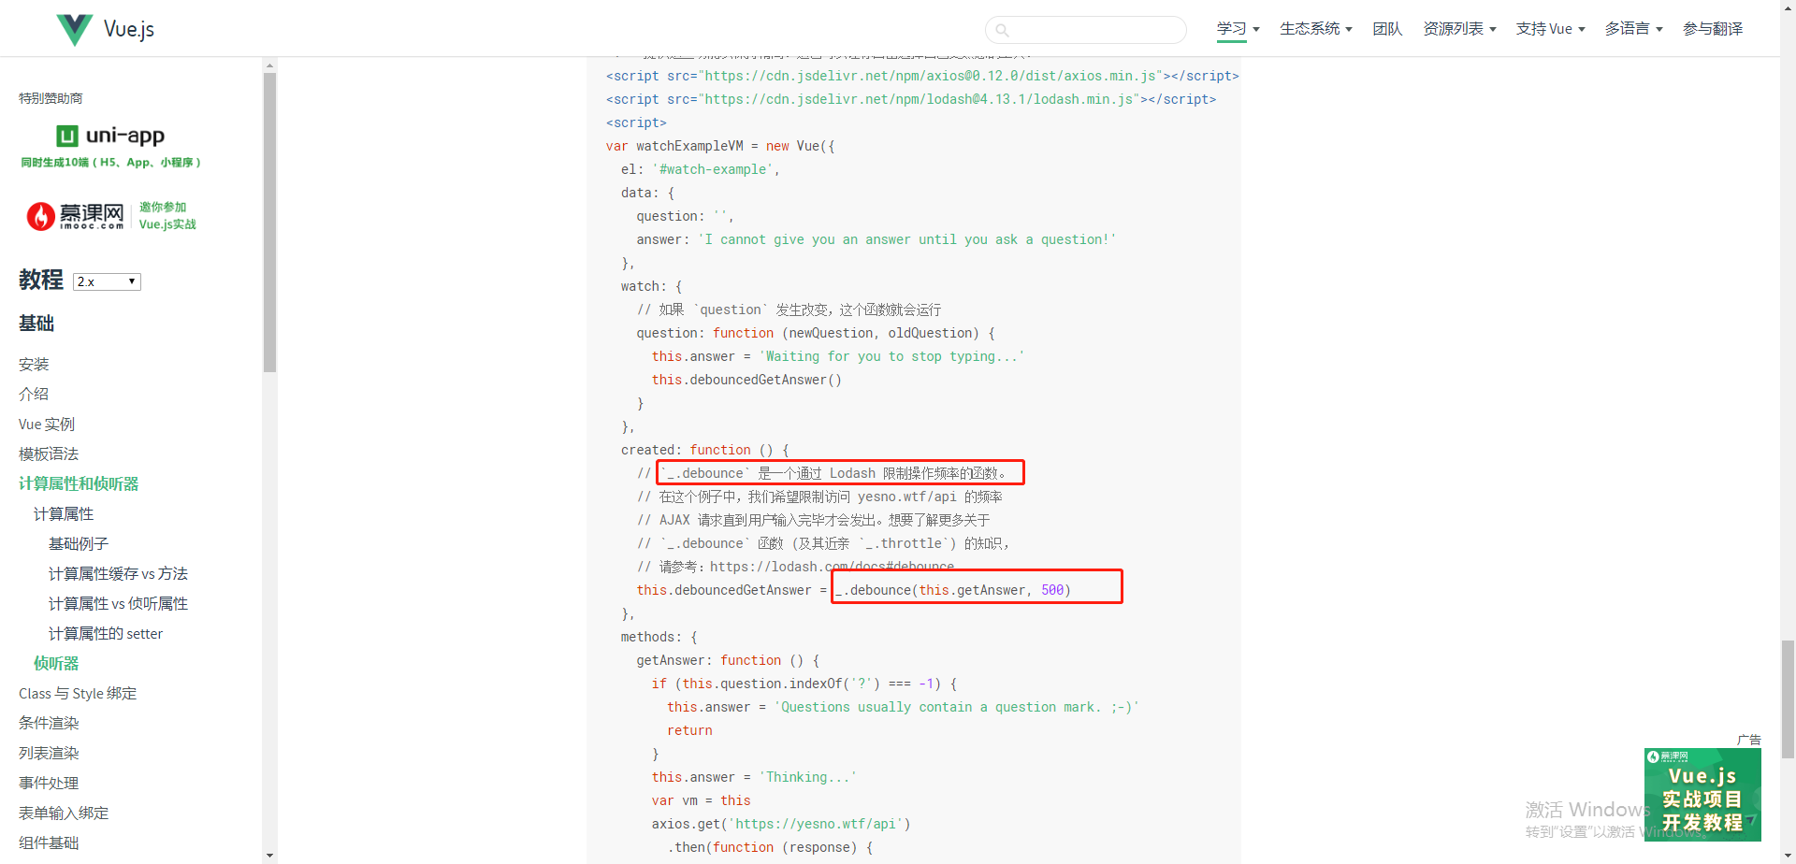Focus the search input field
Viewport: 1796px width, 864px height.
click(1085, 30)
